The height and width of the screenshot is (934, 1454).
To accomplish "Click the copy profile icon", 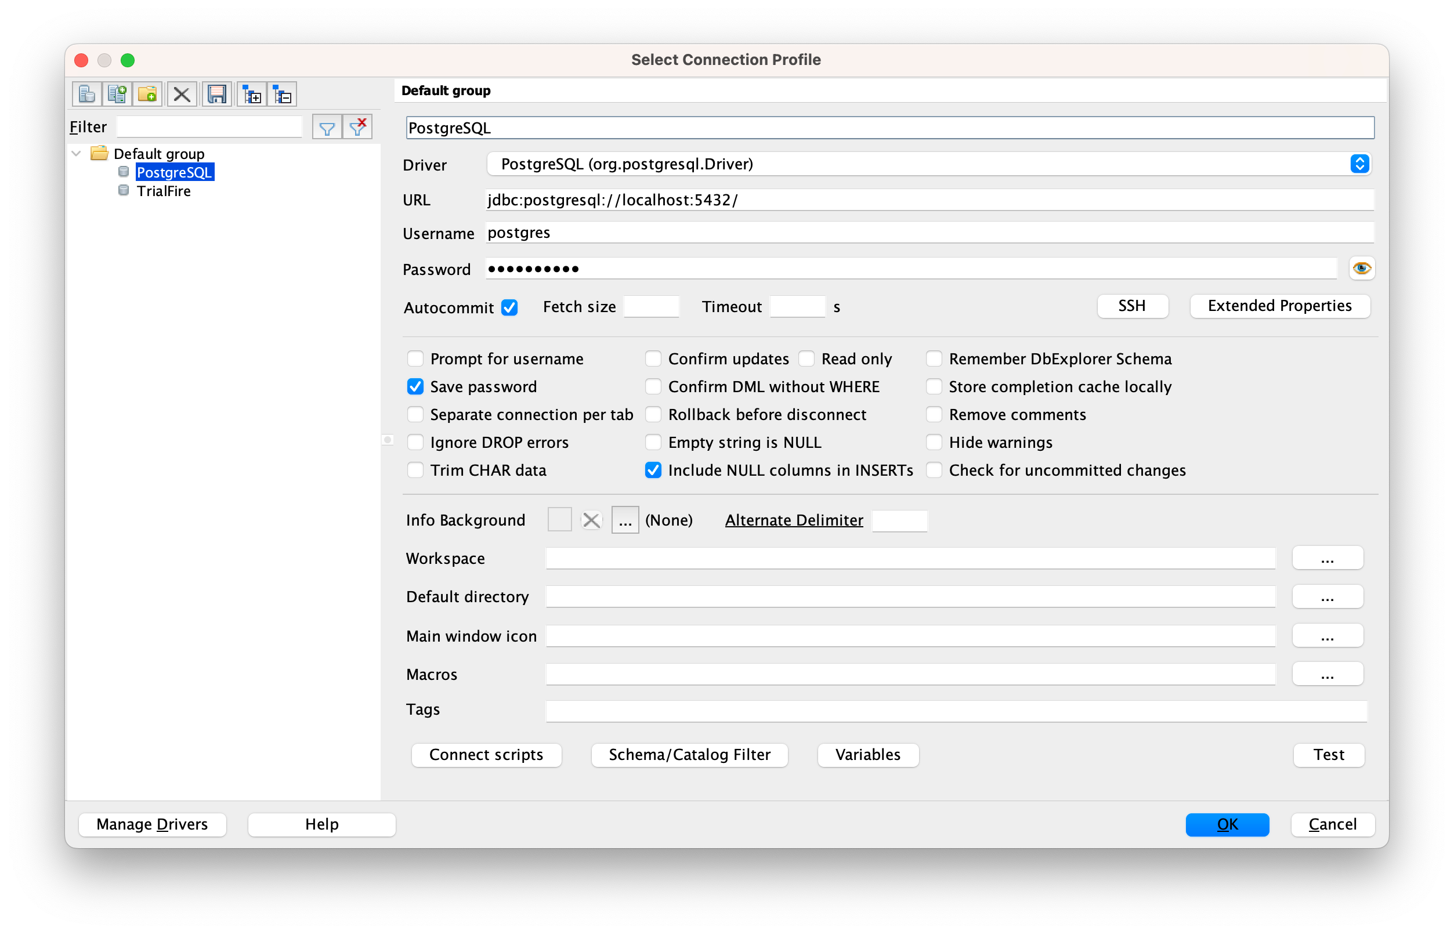I will (117, 95).
